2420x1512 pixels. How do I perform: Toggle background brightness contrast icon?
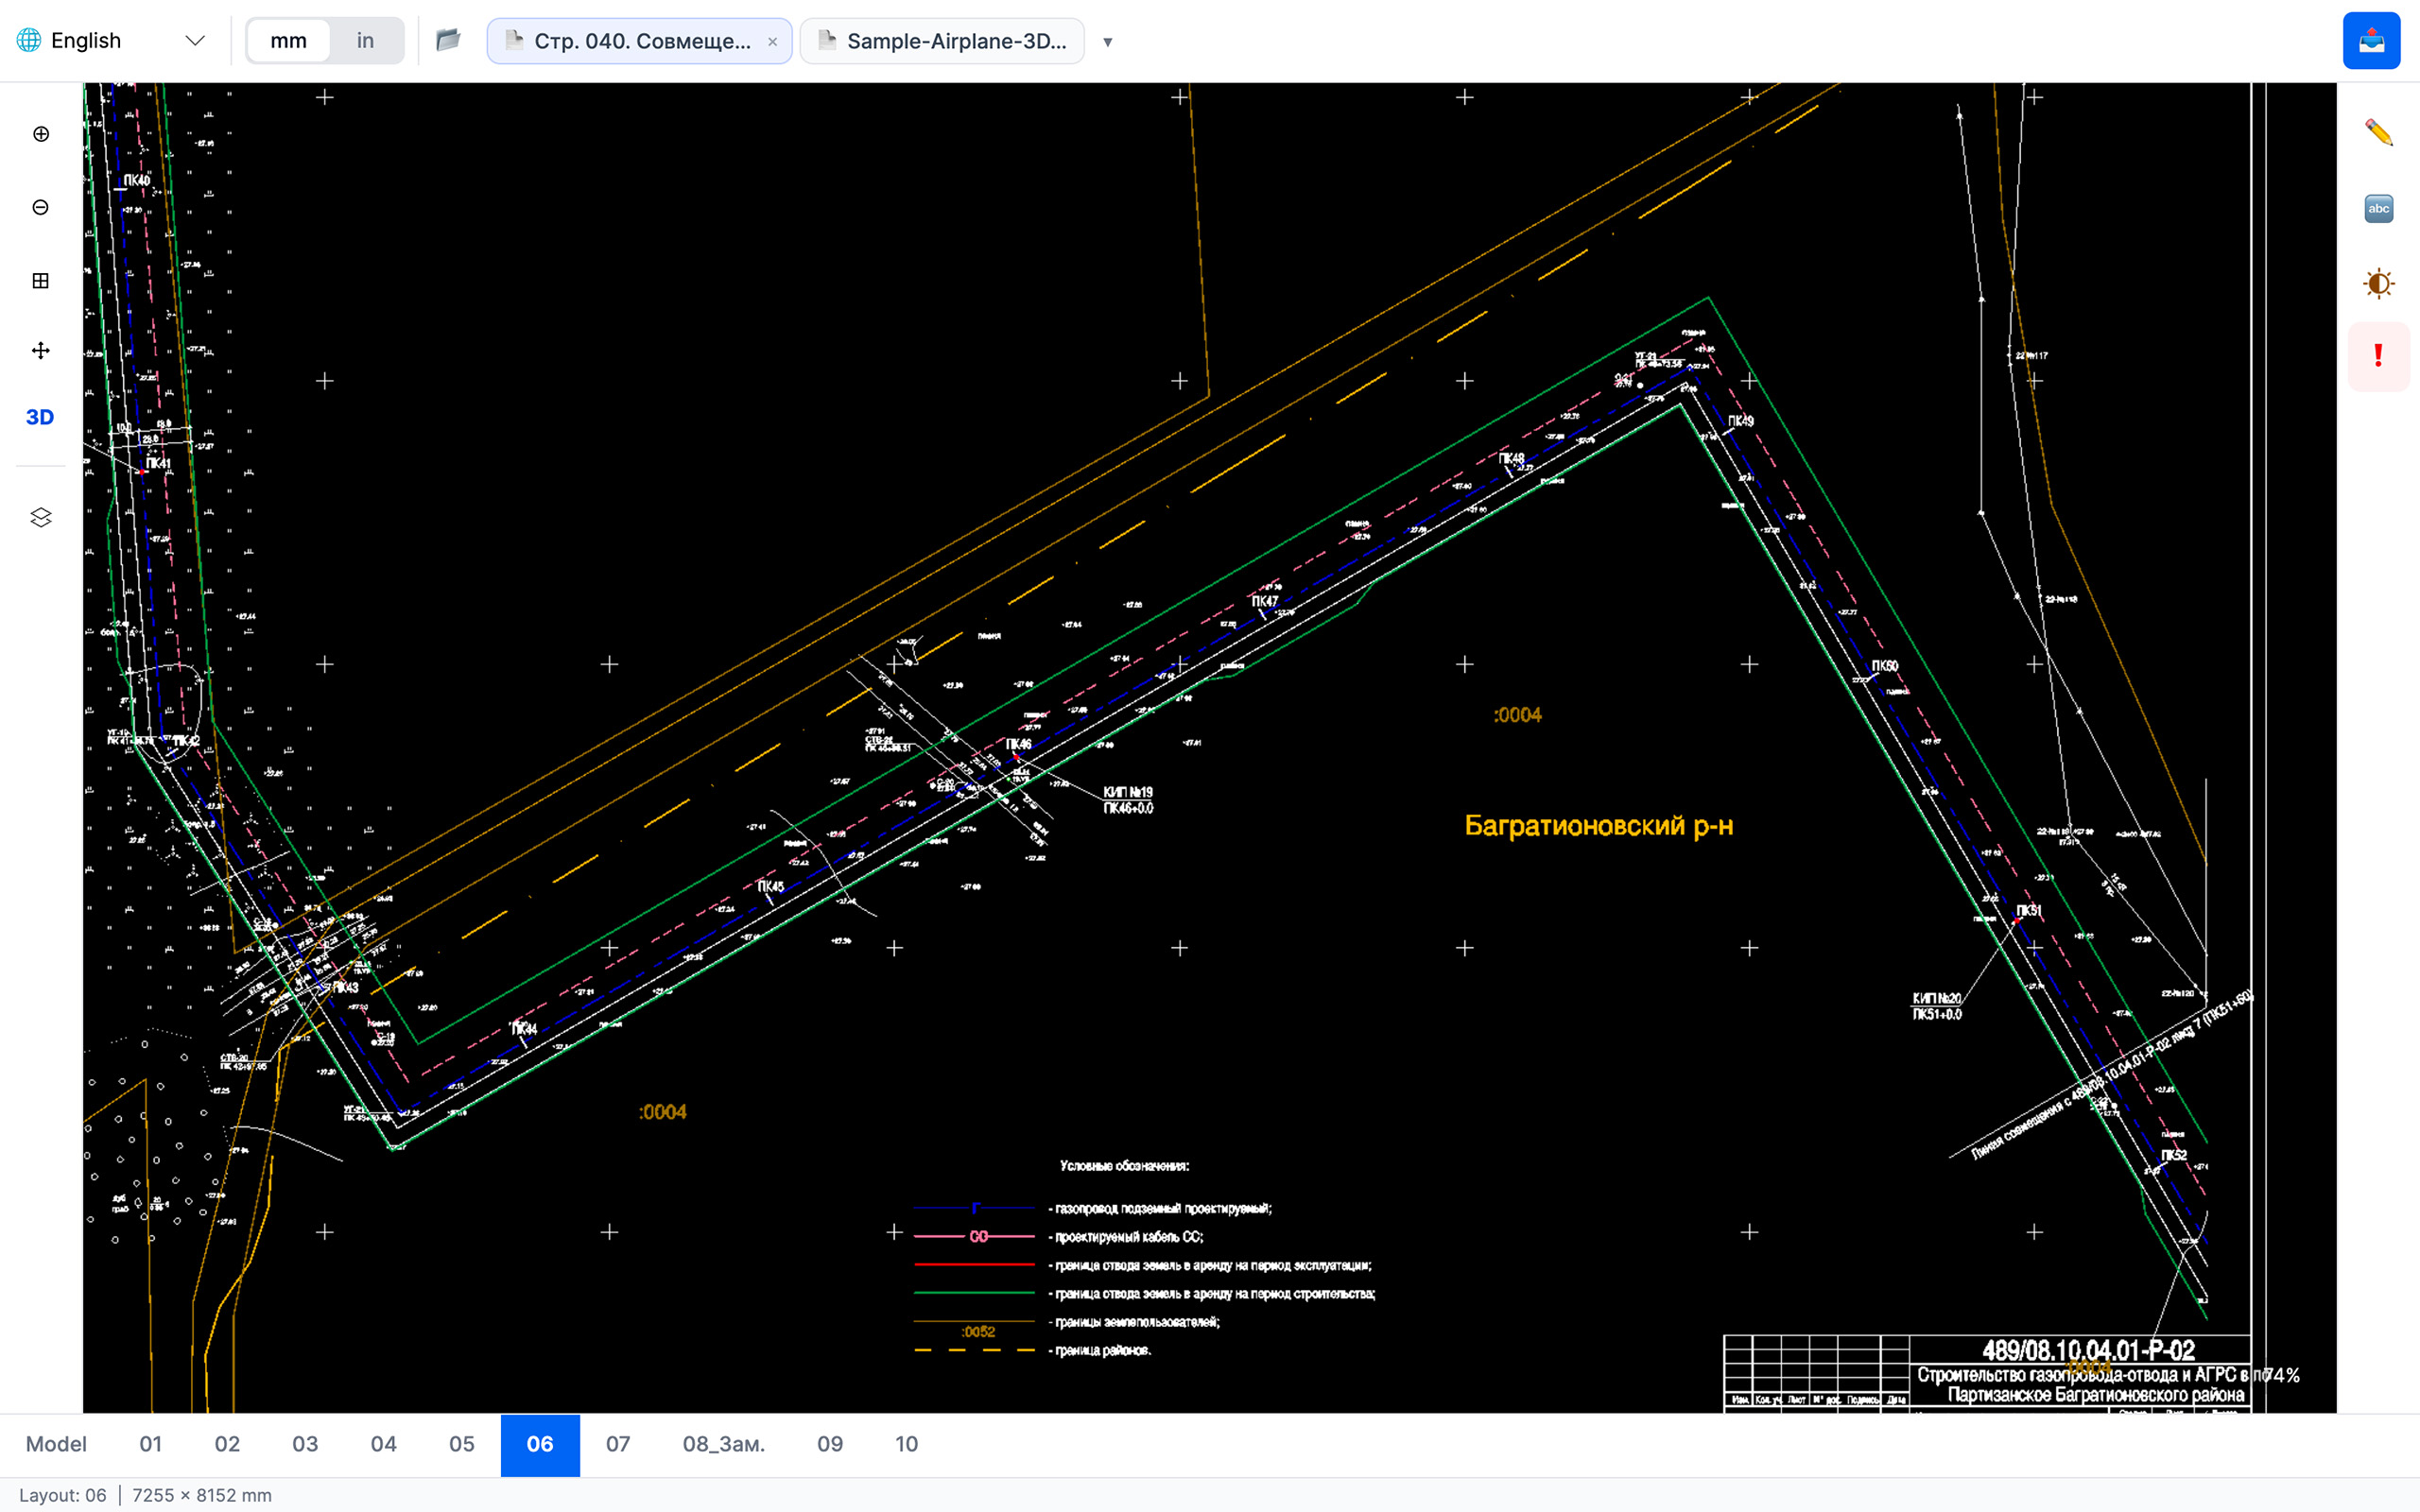click(x=2378, y=284)
